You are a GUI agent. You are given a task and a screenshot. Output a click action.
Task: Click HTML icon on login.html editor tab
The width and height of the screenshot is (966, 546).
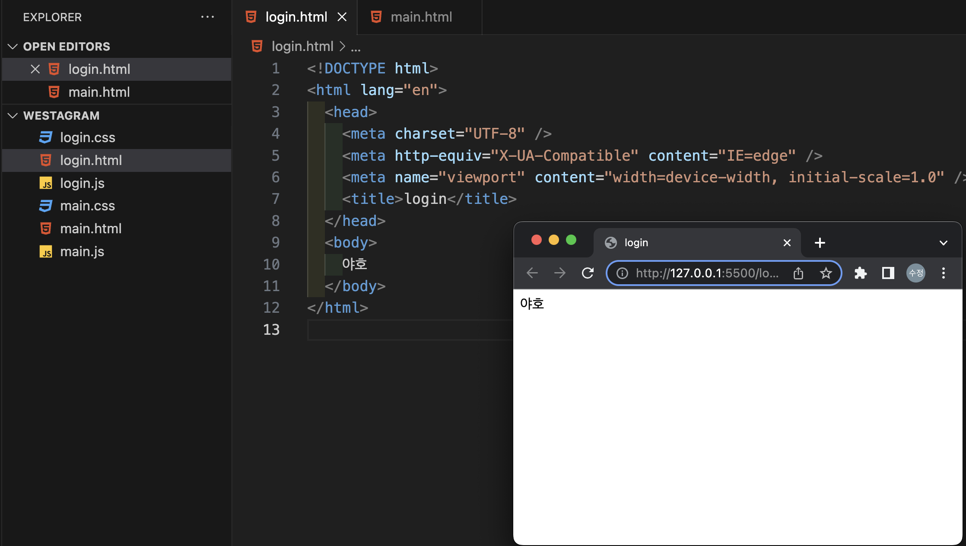(x=251, y=17)
